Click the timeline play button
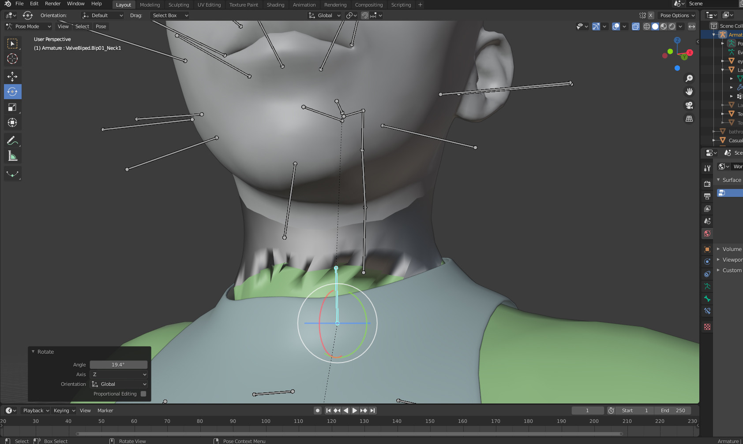Image resolution: width=743 pixels, height=444 pixels. coord(355,411)
